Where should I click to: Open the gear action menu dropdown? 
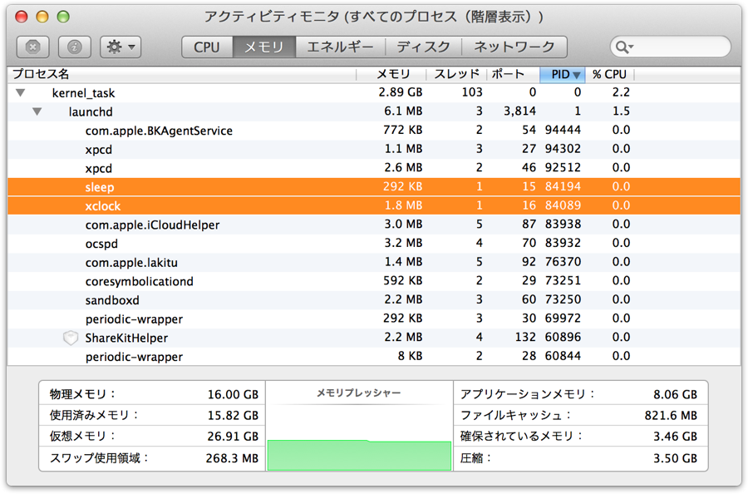pos(121,47)
